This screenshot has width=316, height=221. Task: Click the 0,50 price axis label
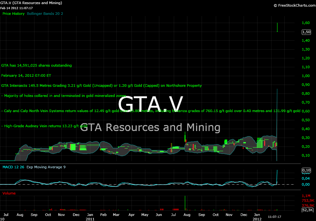[306, 120]
